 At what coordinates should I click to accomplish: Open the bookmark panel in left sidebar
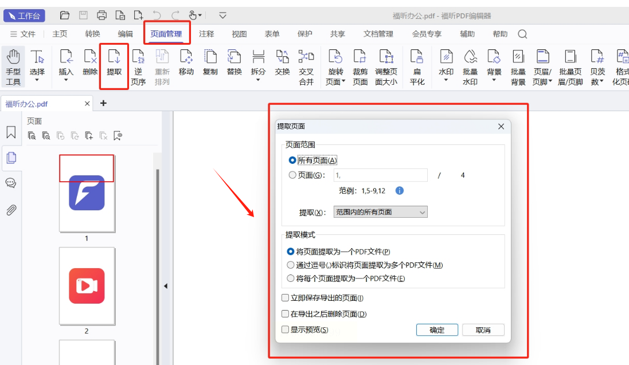pyautogui.click(x=11, y=132)
